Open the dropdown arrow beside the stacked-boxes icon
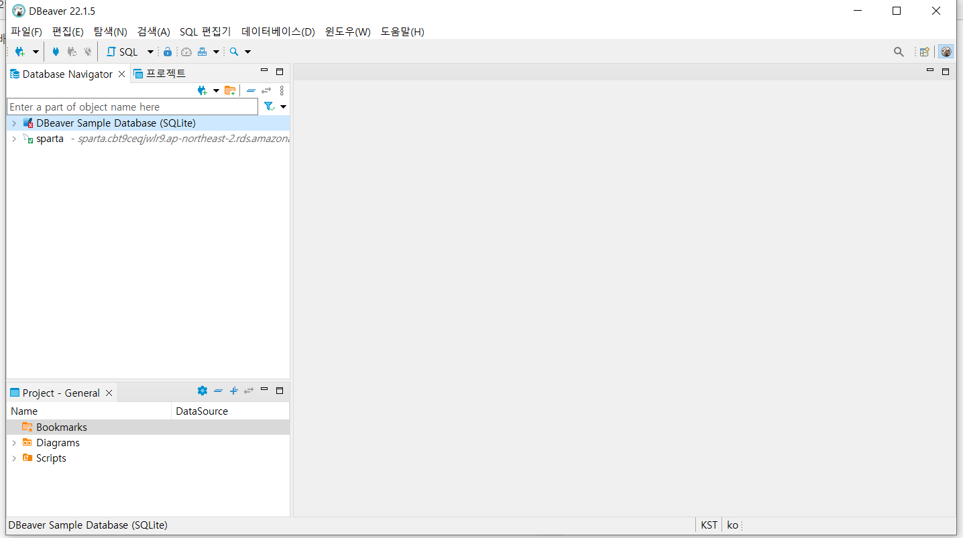Image resolution: width=963 pixels, height=538 pixels. pyautogui.click(x=216, y=52)
